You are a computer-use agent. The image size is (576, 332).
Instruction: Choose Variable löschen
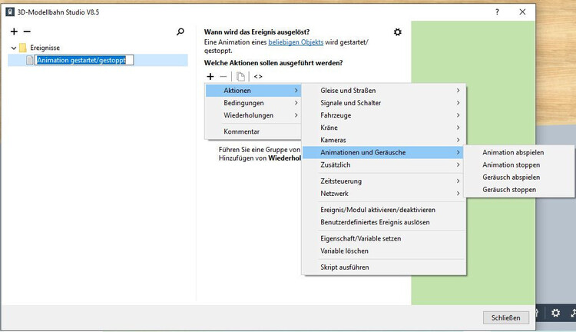tap(383, 251)
